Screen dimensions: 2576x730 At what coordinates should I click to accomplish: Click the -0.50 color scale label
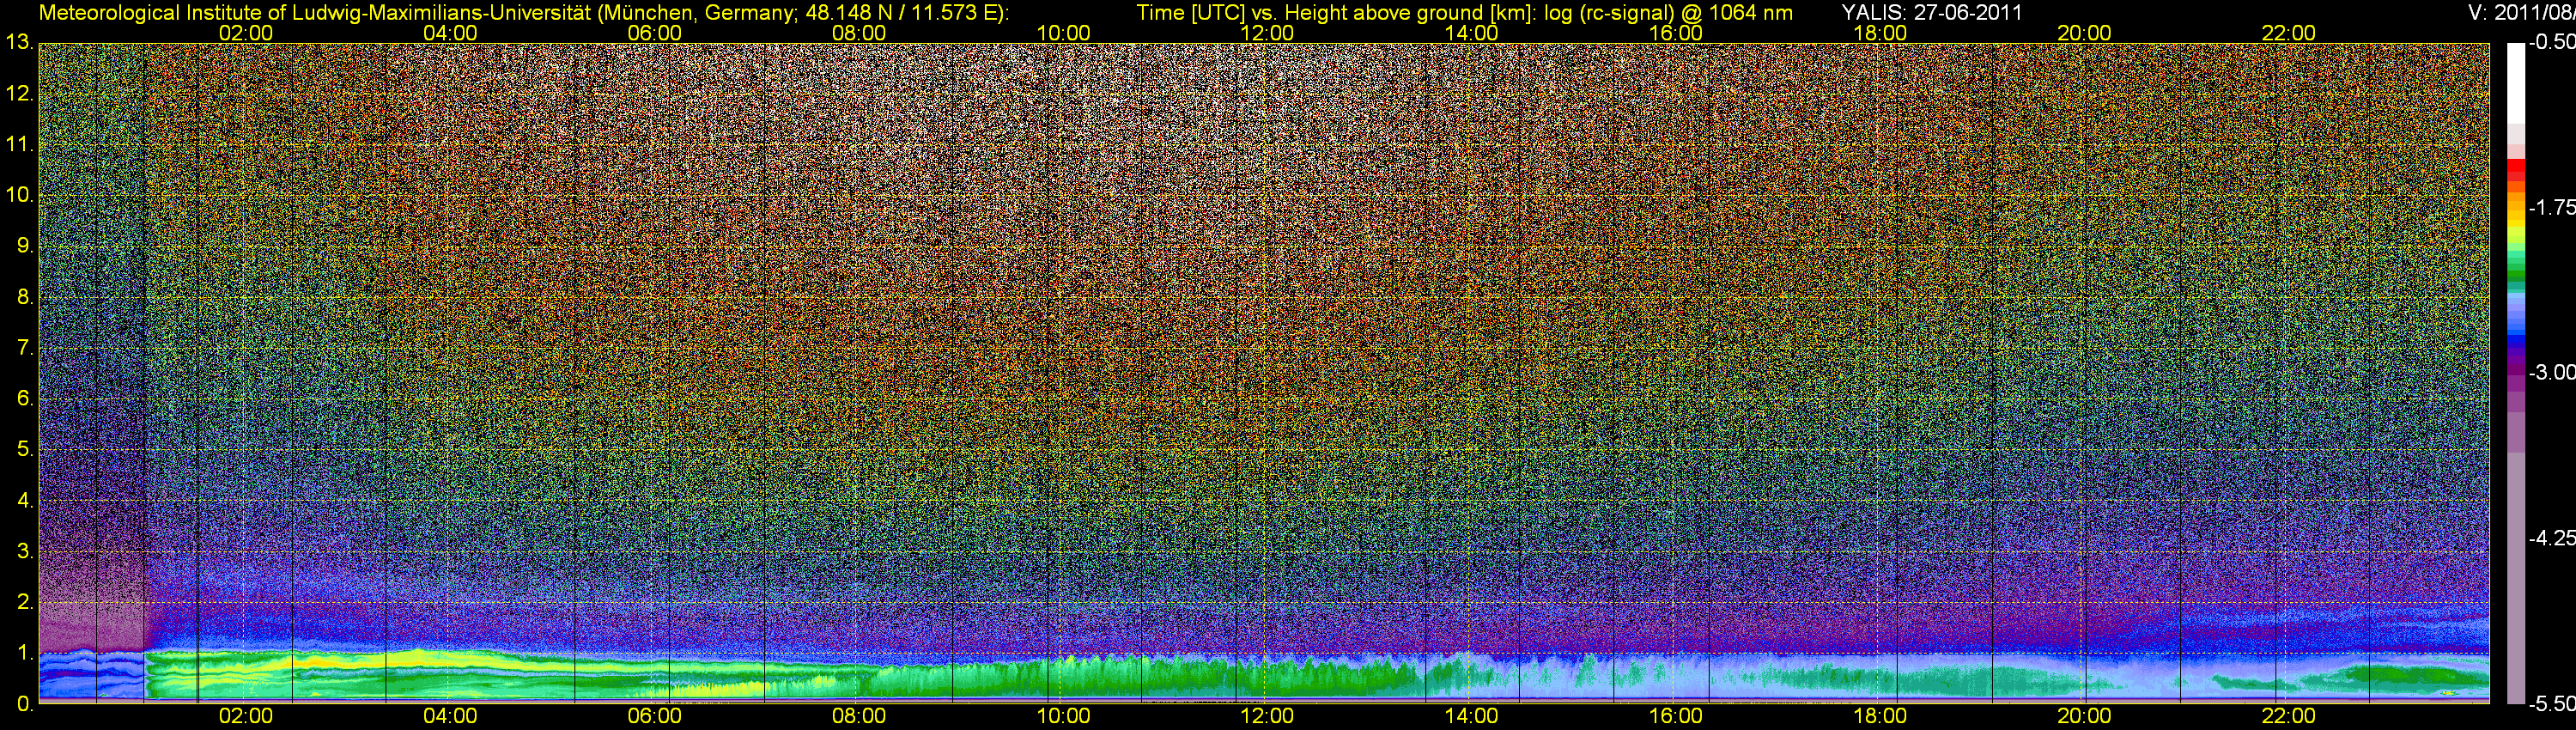pos(2551,43)
